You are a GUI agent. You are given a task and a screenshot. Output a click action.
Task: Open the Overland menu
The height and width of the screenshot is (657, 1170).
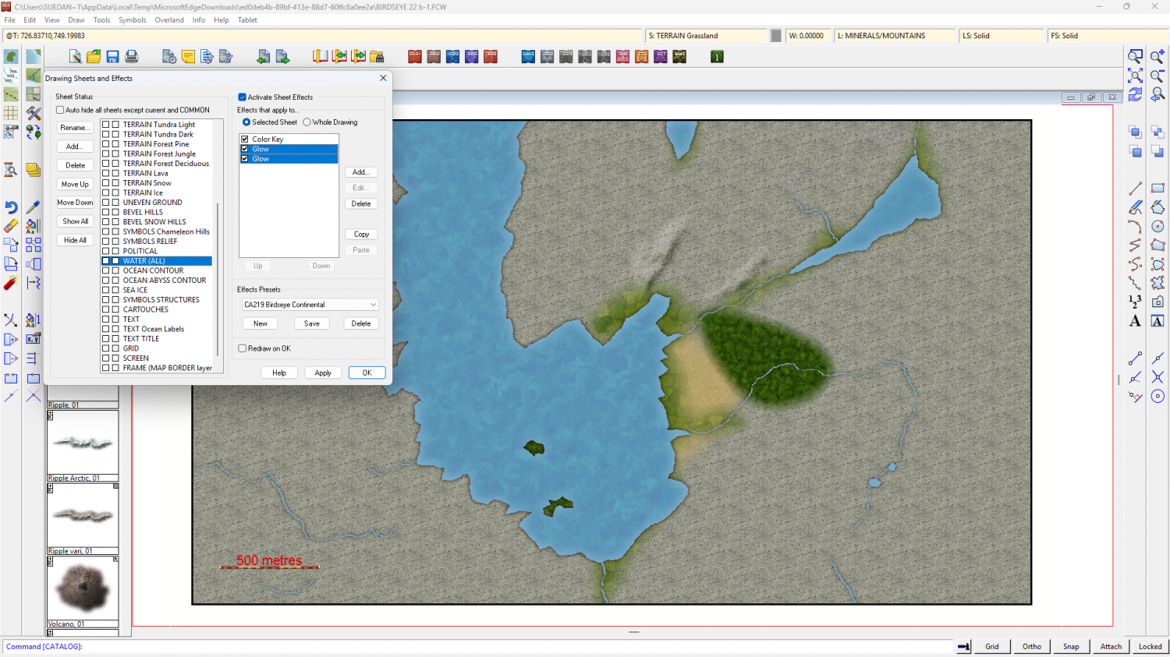tap(169, 20)
